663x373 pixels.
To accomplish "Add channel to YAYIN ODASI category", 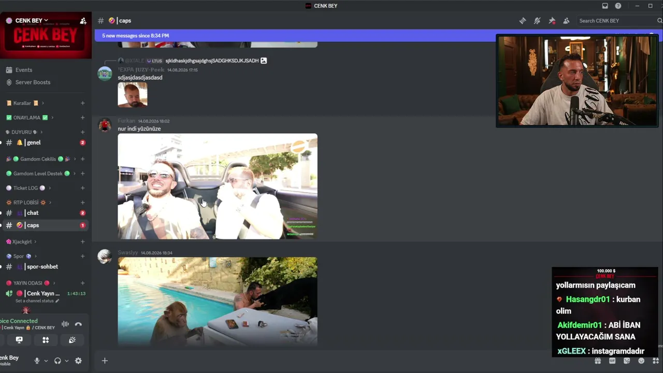I will pos(82,283).
